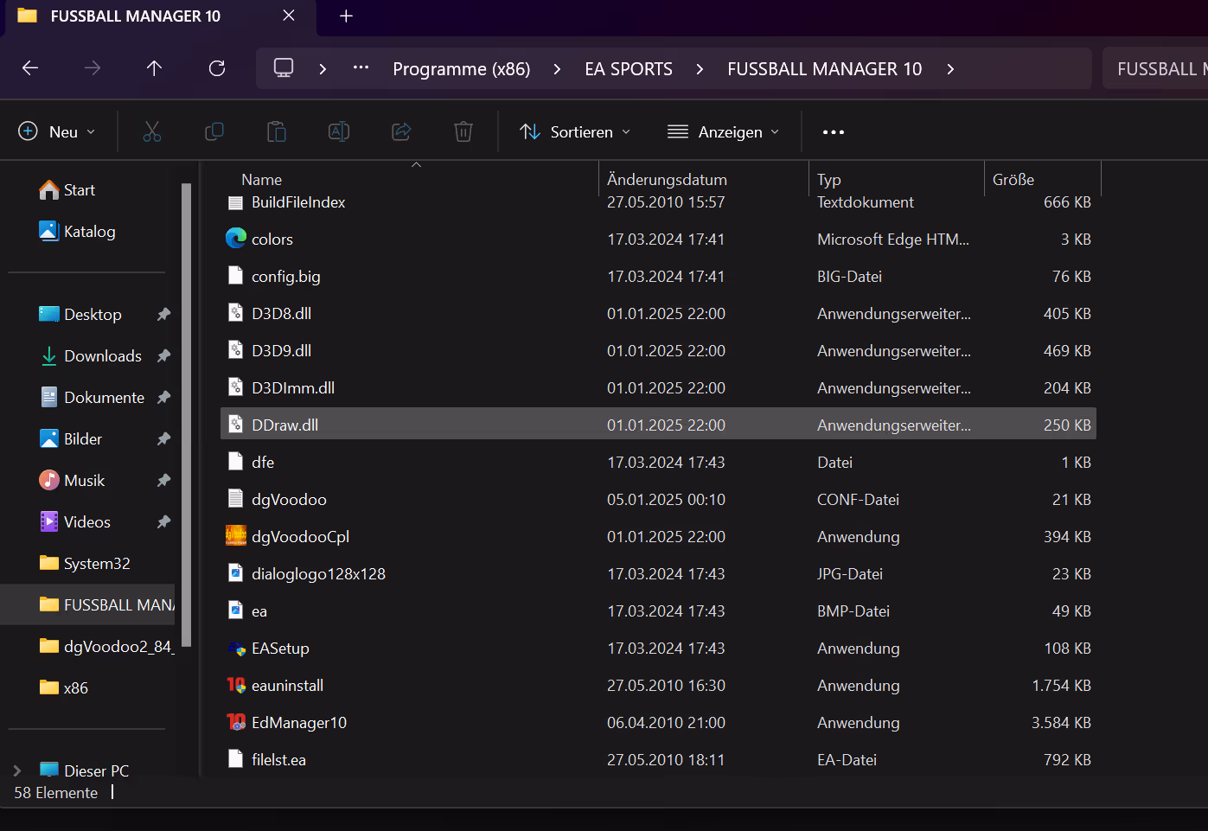
Task: Open a new tab with the plus button
Action: (x=346, y=16)
